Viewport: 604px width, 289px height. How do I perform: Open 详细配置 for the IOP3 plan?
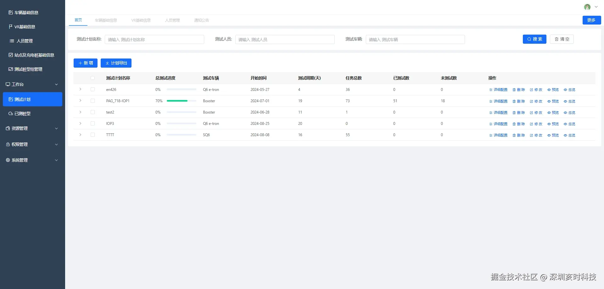click(x=498, y=124)
